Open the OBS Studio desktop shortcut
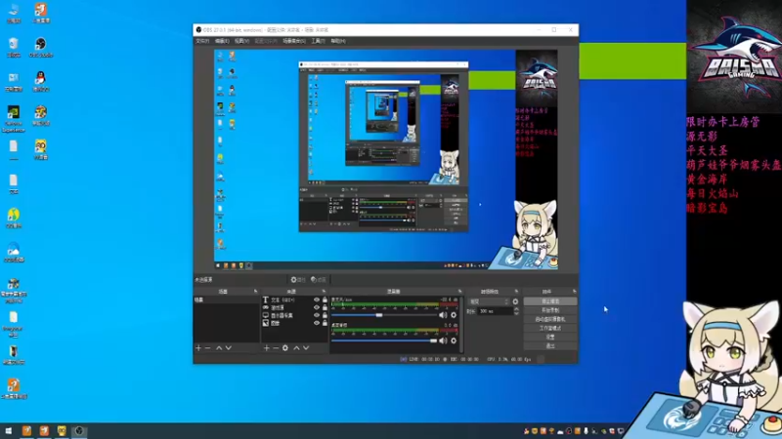782x439 pixels. click(x=40, y=47)
